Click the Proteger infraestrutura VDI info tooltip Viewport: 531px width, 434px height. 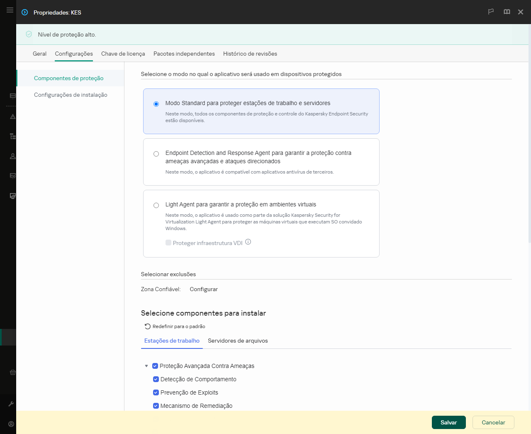[248, 242]
